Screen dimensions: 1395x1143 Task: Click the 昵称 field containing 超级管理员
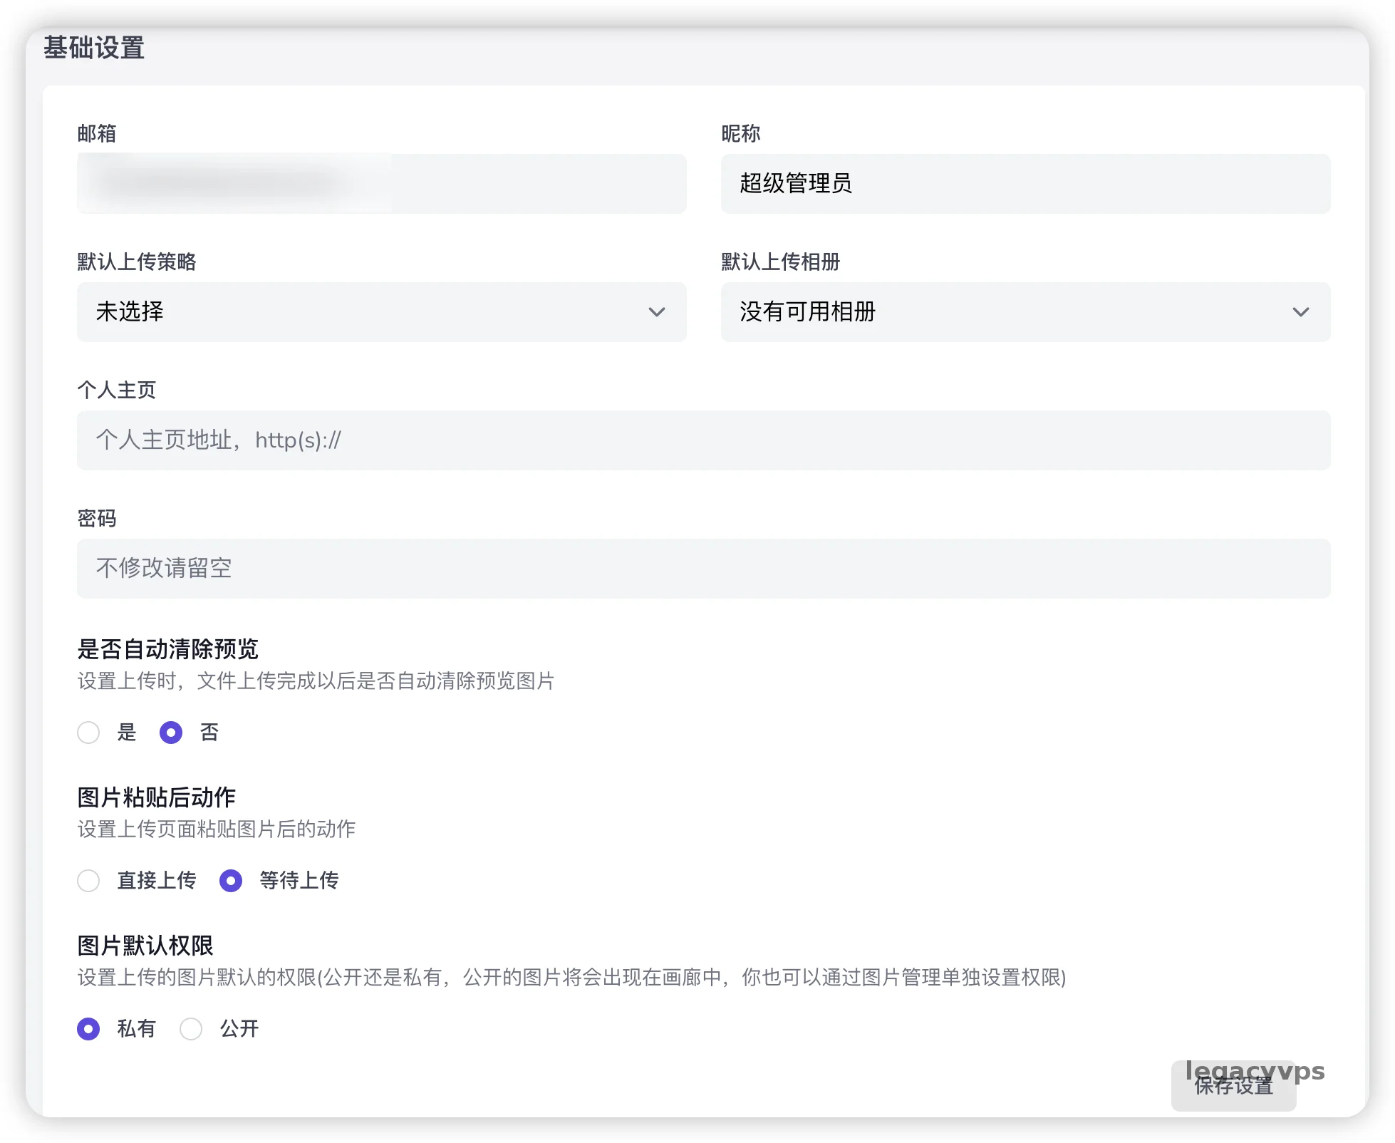(1025, 184)
